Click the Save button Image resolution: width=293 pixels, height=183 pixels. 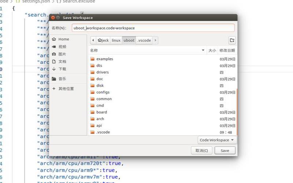(225, 150)
